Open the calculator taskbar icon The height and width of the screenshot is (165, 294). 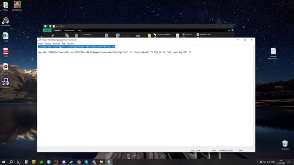coord(26,162)
